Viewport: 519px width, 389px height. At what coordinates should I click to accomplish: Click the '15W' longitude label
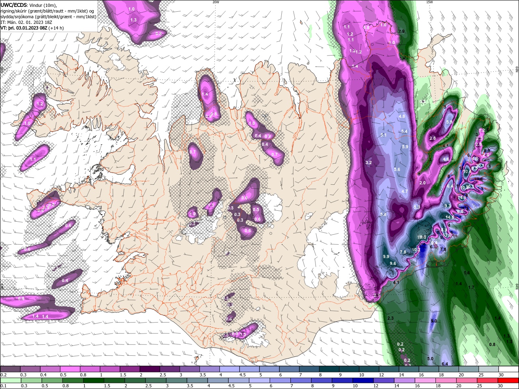pos(429,2)
